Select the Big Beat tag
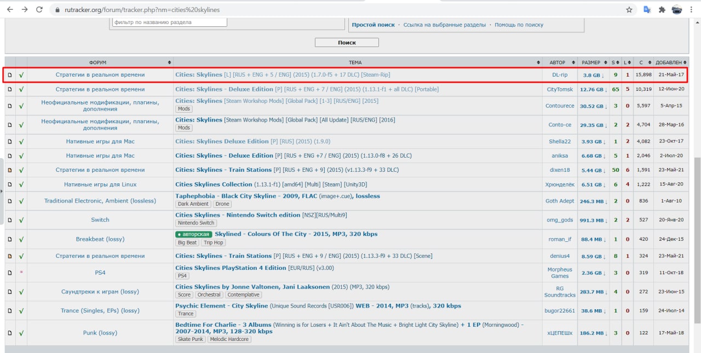This screenshot has height=353, width=701. point(187,242)
